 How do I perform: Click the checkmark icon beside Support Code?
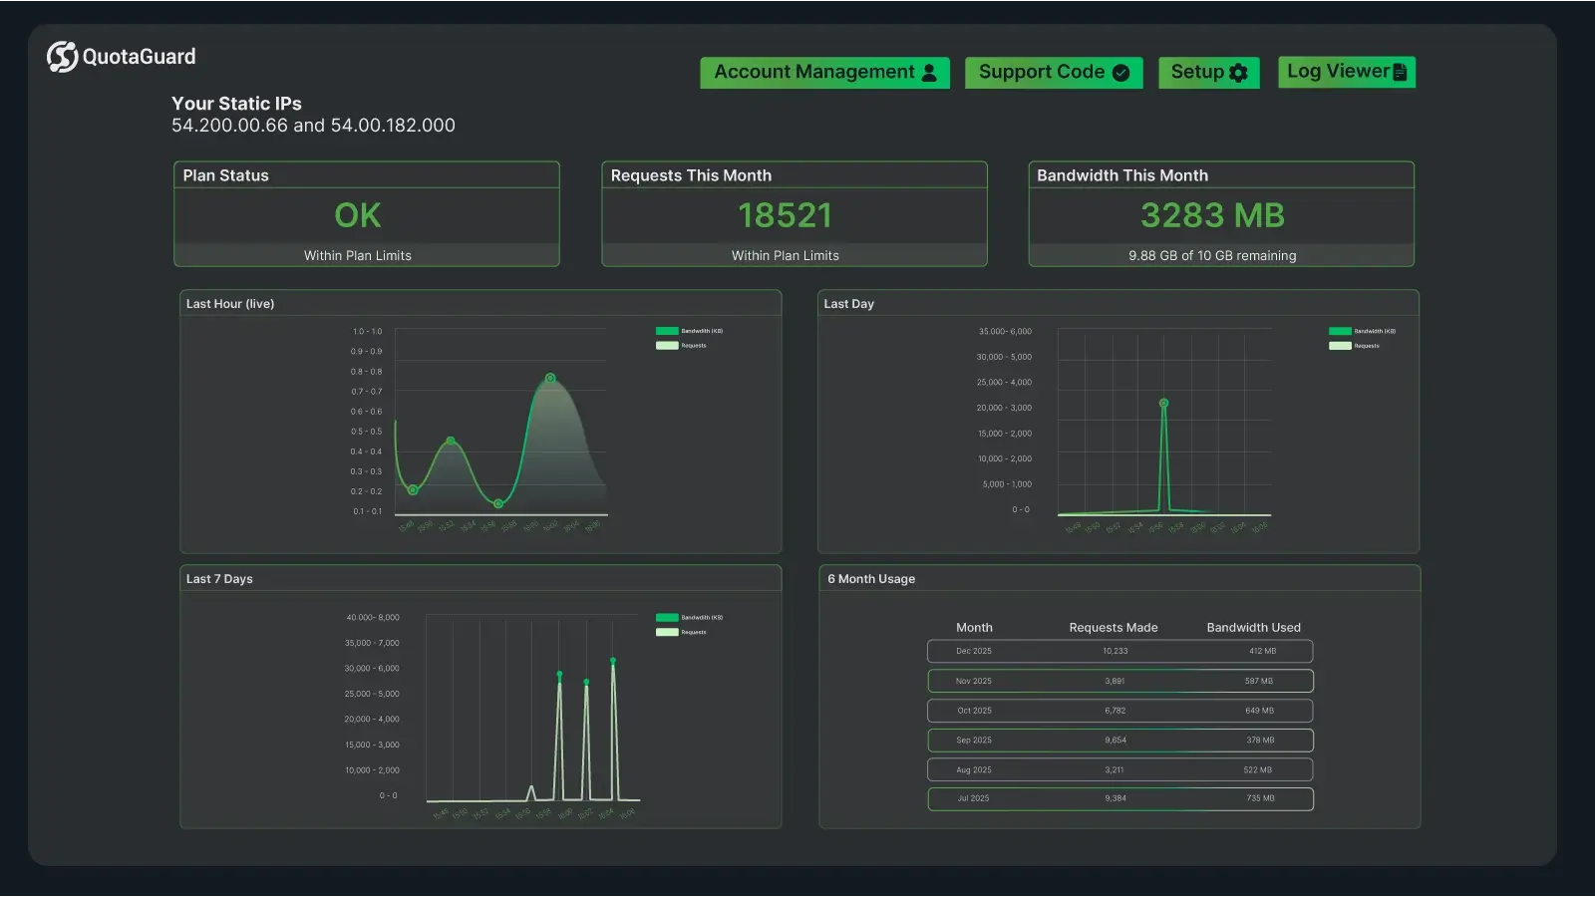(1121, 72)
